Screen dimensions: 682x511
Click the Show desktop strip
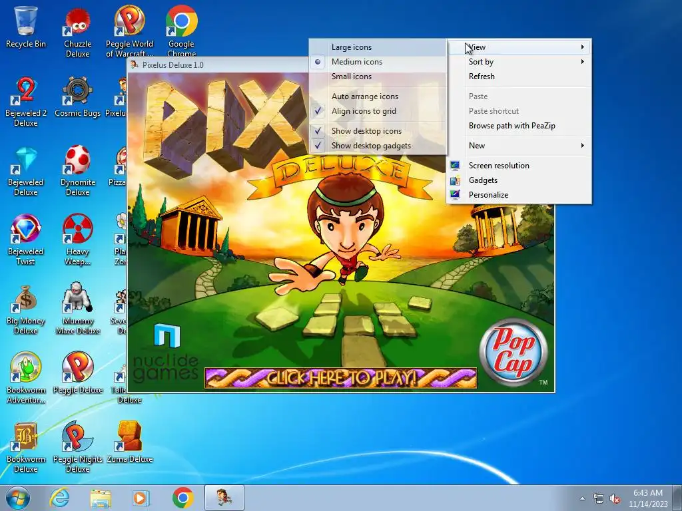(x=678, y=498)
